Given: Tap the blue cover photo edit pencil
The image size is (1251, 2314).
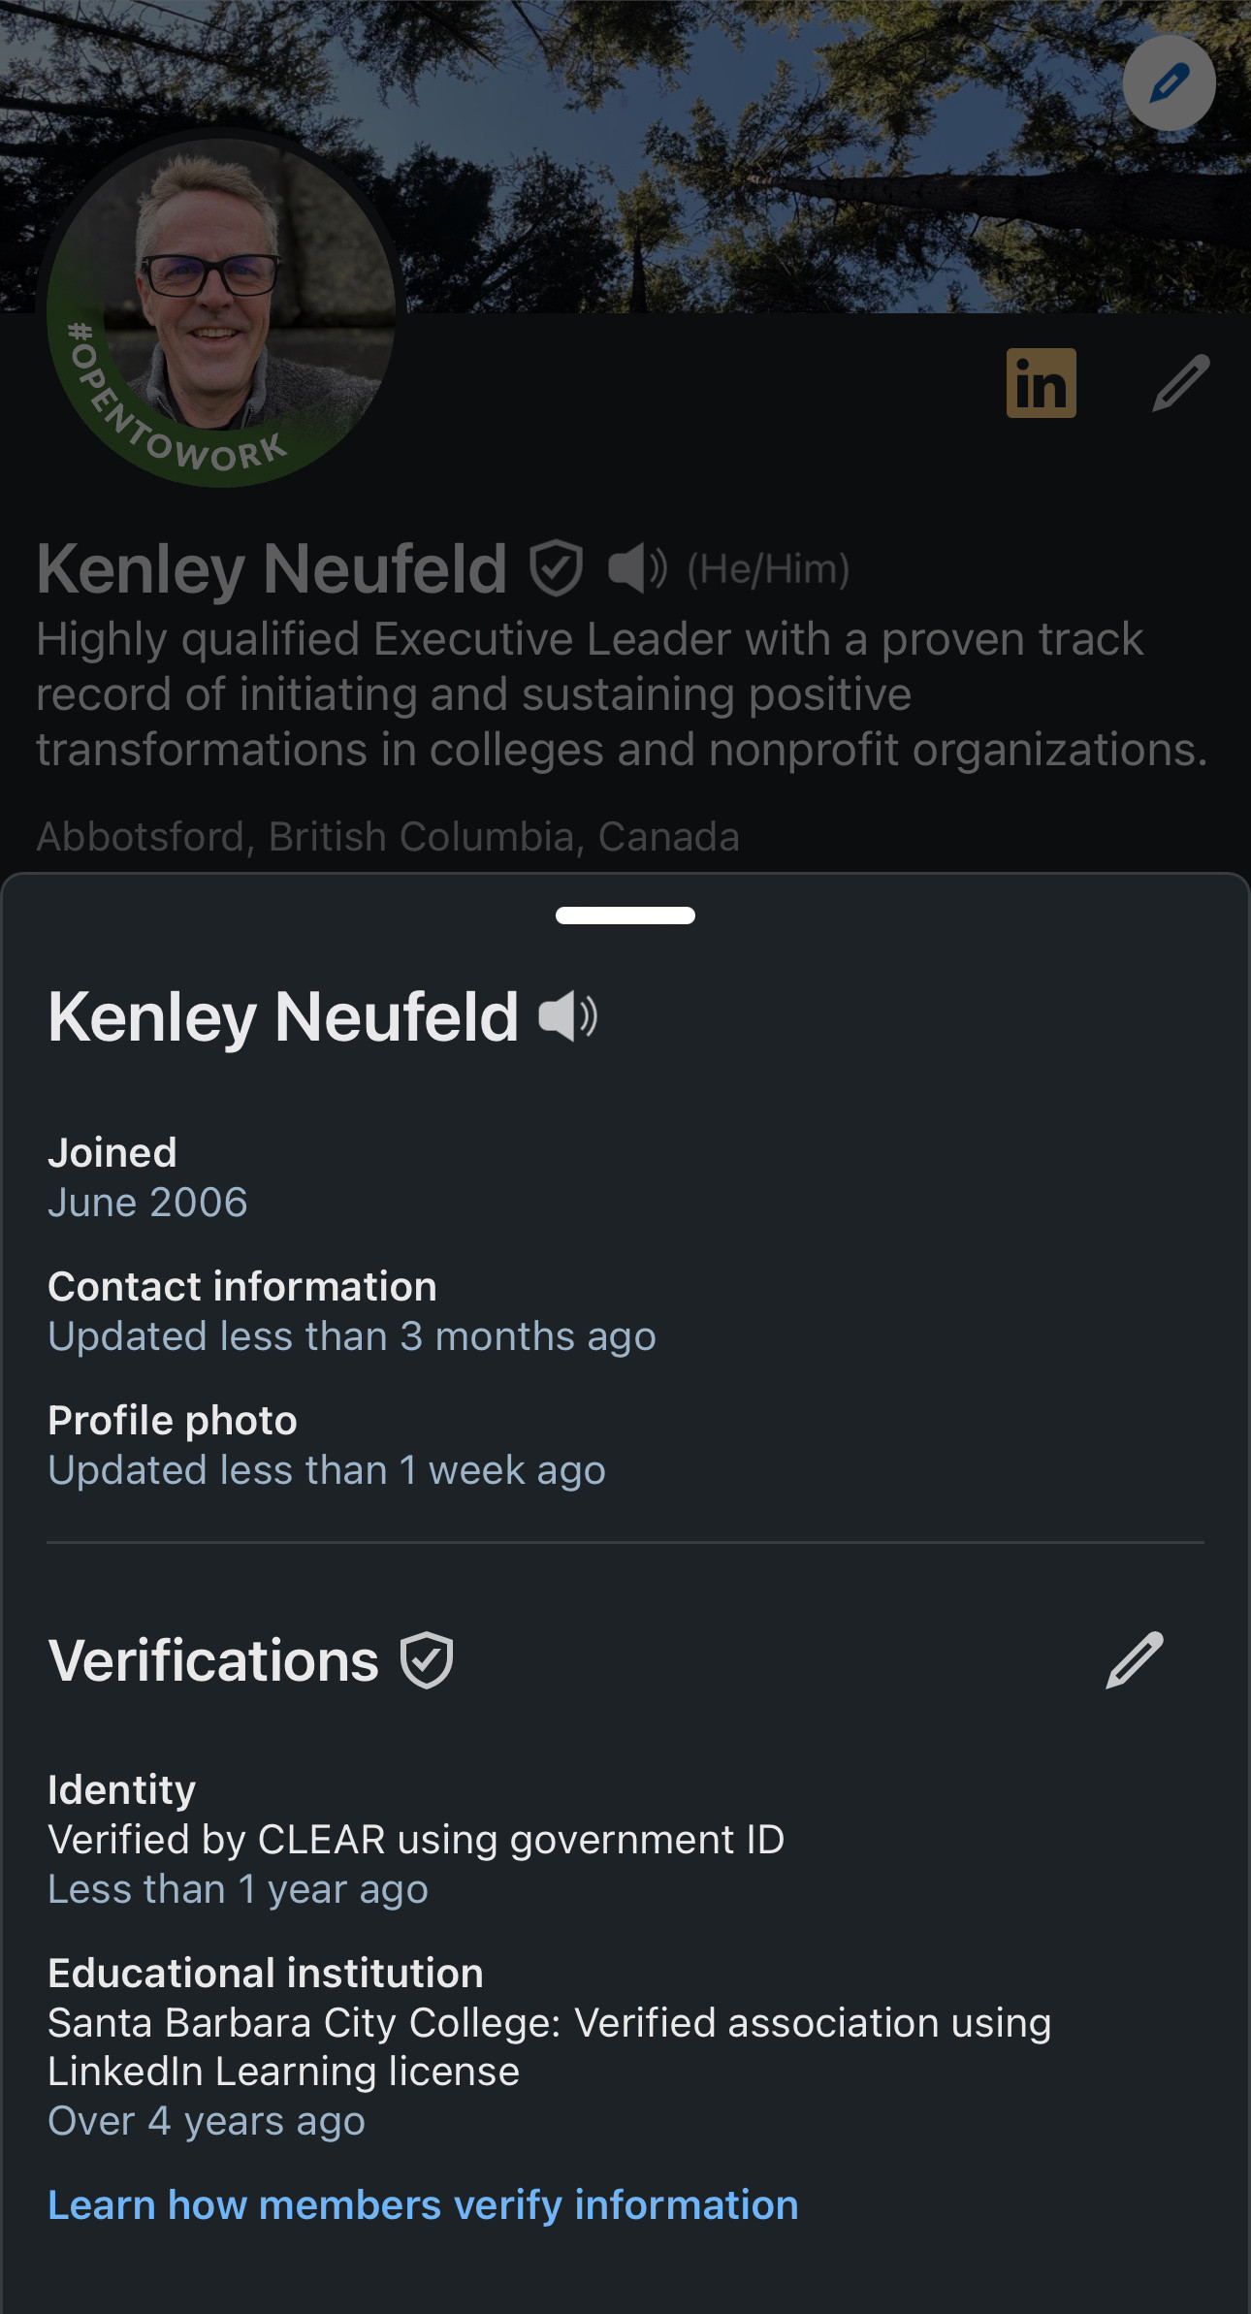Looking at the screenshot, I should point(1169,83).
